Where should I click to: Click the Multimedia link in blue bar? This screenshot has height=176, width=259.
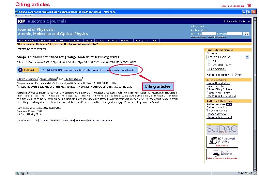pos(93,70)
